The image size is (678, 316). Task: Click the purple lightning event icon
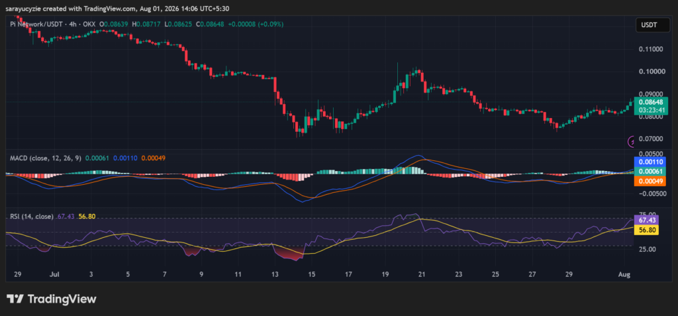pyautogui.click(x=632, y=141)
